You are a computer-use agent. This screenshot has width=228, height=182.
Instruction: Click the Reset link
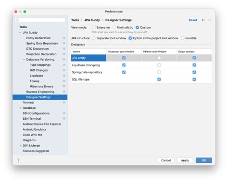(193, 20)
